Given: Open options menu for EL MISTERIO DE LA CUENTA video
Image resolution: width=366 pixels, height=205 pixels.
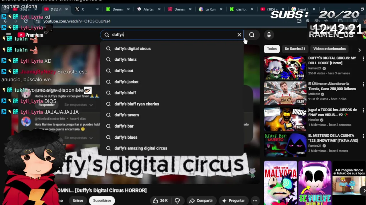Looking at the screenshot, I should 363,136.
